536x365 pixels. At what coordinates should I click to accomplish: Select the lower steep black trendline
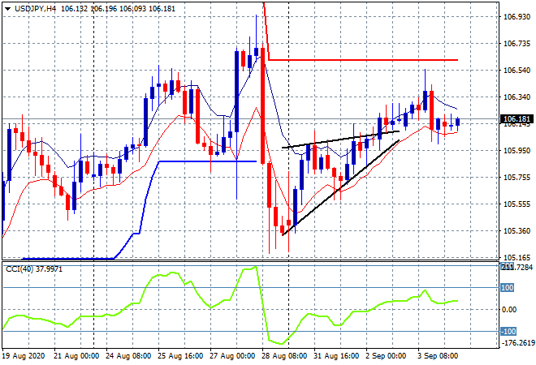click(x=341, y=188)
